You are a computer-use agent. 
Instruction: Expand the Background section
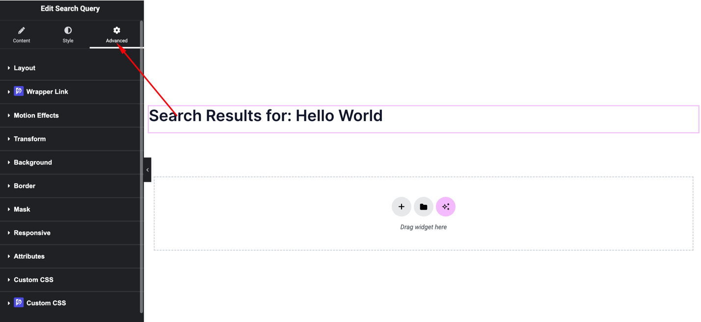pyautogui.click(x=32, y=162)
